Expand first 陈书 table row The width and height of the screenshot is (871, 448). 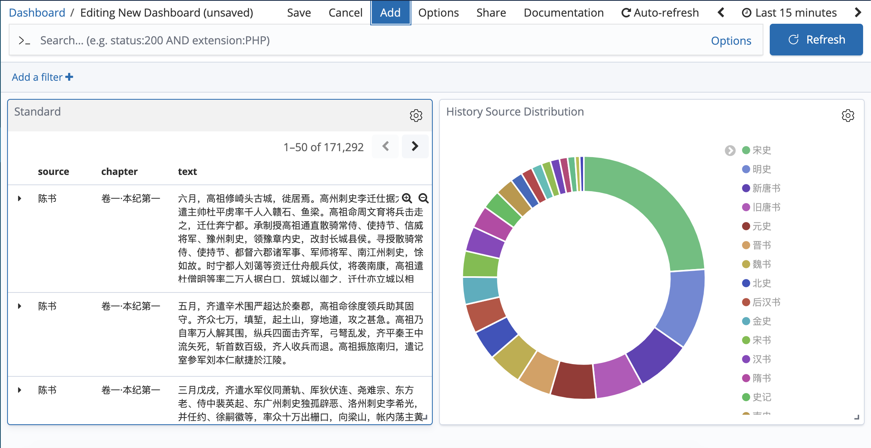click(x=19, y=198)
